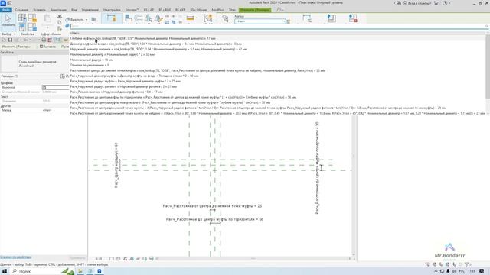Click dimension text 'Расч_Расстояние от центра до нижней точки муфты = 25'

click(x=212, y=206)
